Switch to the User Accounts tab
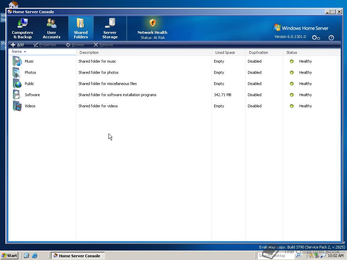Image resolution: width=347 pixels, height=260 pixels. [52, 29]
